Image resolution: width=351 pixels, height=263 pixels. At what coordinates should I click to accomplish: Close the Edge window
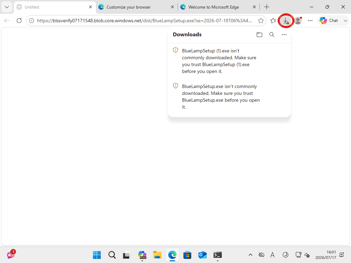[343, 7]
